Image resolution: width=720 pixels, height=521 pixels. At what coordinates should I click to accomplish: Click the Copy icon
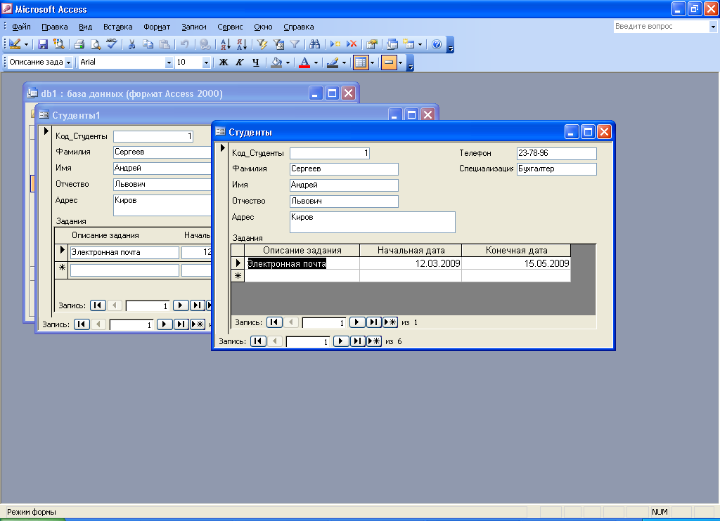point(148,44)
